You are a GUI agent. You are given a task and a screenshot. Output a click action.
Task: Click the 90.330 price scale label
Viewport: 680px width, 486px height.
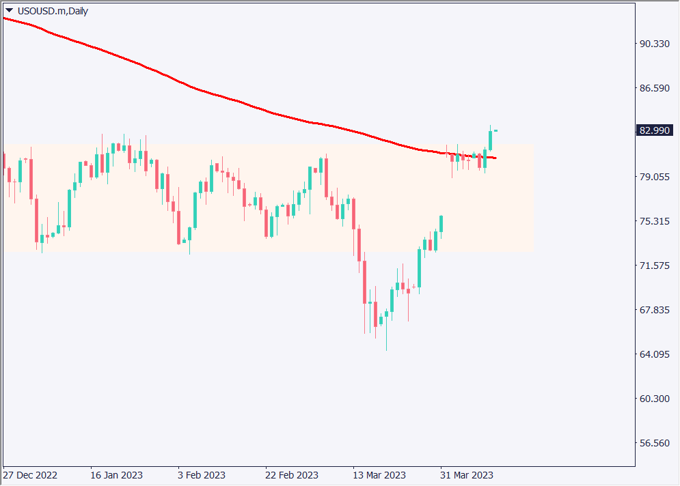click(x=653, y=44)
